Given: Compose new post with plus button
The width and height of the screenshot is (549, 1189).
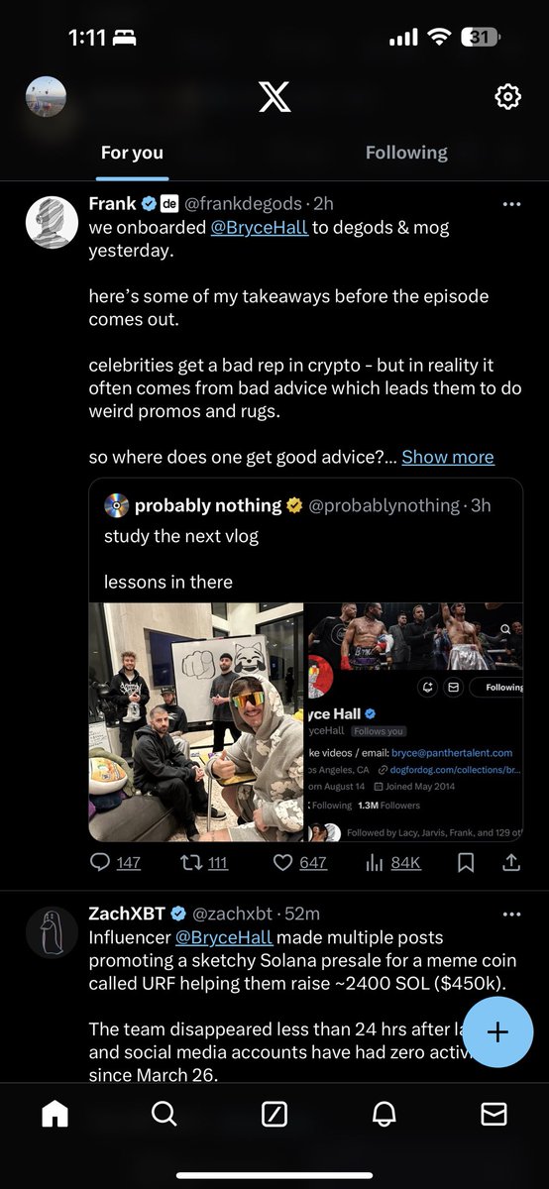Looking at the screenshot, I should [x=497, y=1031].
